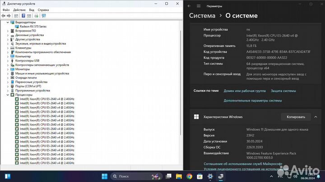Expand the Встроенное ПО node
Viewport: 325px width, 182px height.
click(x=8, y=31)
